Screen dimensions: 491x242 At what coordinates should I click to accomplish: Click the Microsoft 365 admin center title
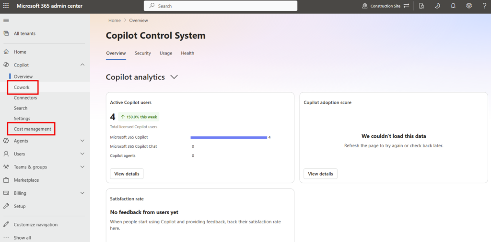(x=49, y=6)
